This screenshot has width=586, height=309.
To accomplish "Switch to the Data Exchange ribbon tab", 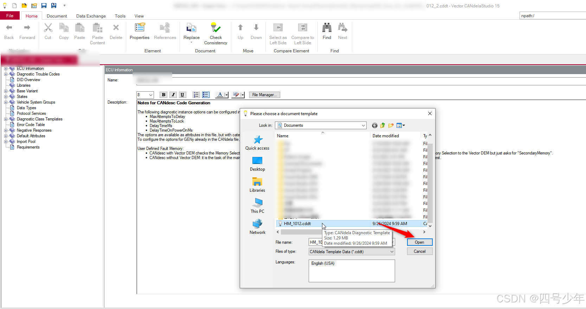I will 91,16.
